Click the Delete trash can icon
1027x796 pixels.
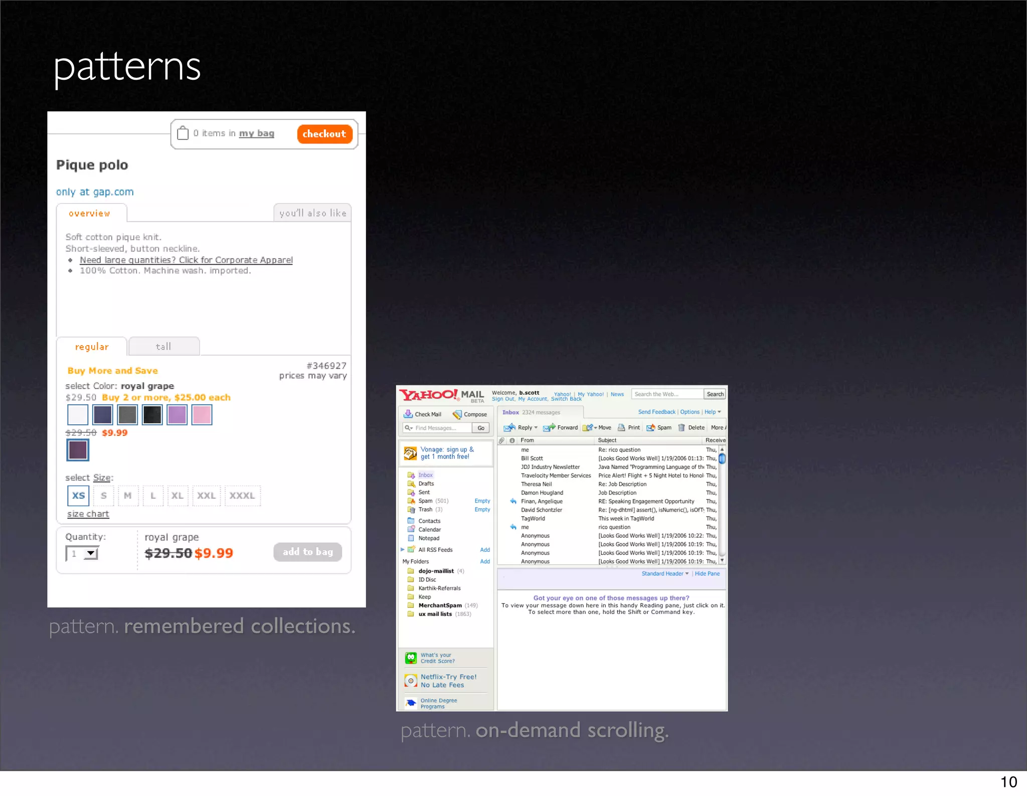[681, 427]
